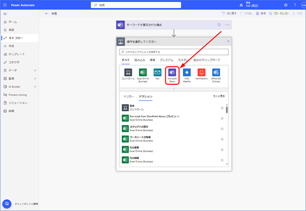The width and height of the screenshot is (306, 211).
Task: Select Run script from SharePoint library action
Action: (x=173, y=118)
